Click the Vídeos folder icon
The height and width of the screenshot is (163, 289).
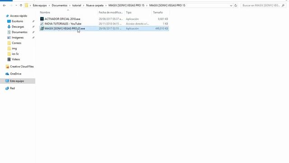tap(9, 59)
